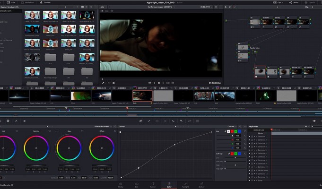Reset the Soft Clip settings
322x189 pixels.
245,154
